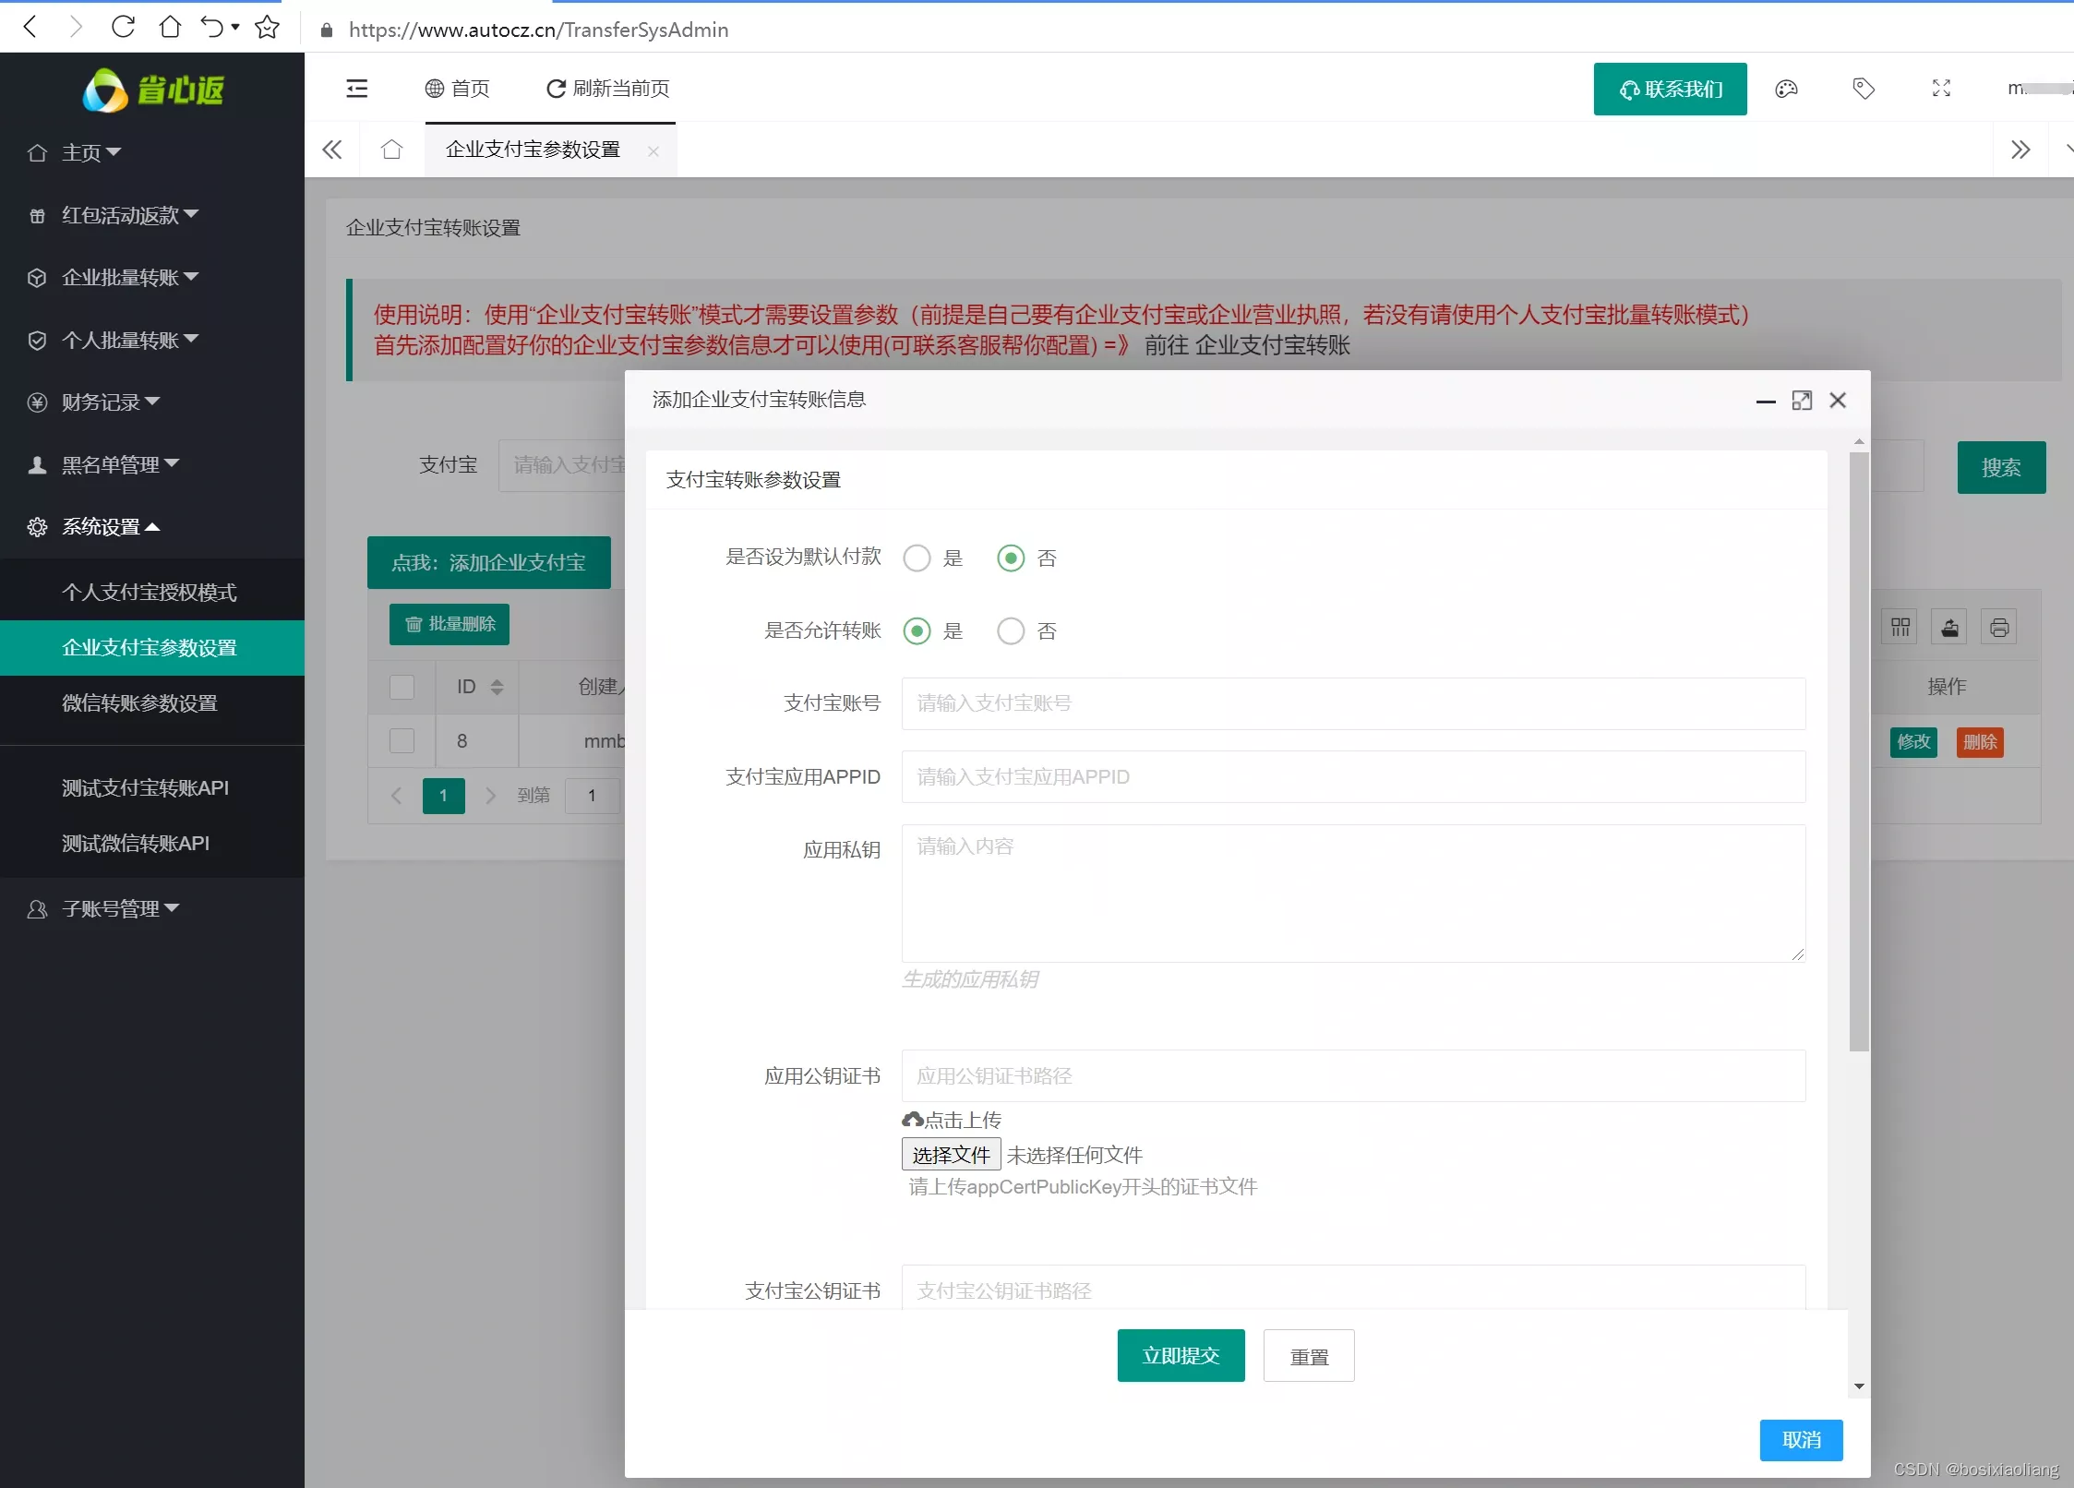This screenshot has height=1488, width=2074.
Task: Toggle fullscreen with the expand icon
Action: click(1941, 89)
